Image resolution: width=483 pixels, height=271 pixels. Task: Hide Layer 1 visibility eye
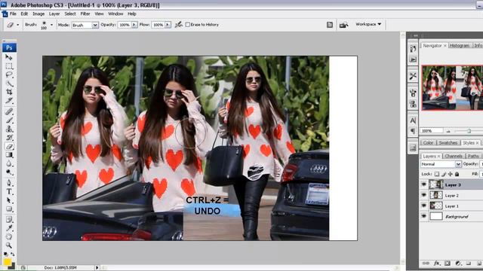pyautogui.click(x=424, y=206)
